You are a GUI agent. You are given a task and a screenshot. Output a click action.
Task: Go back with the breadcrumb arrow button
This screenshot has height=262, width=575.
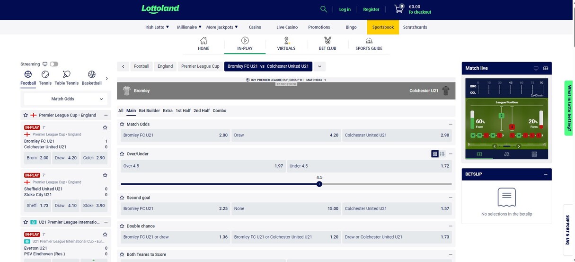(x=123, y=66)
